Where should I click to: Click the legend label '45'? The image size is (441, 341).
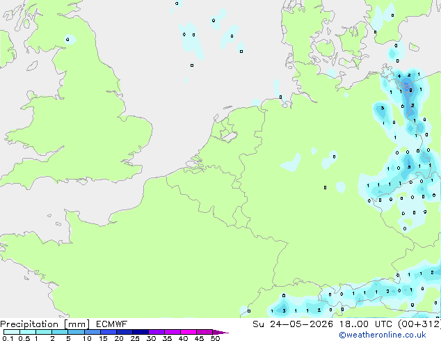pyautogui.click(x=200, y=338)
